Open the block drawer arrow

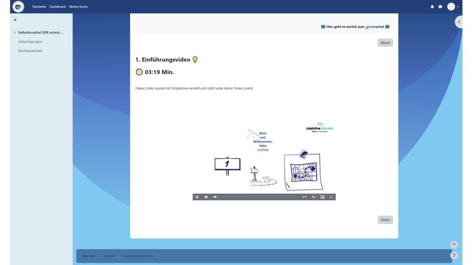[459, 22]
